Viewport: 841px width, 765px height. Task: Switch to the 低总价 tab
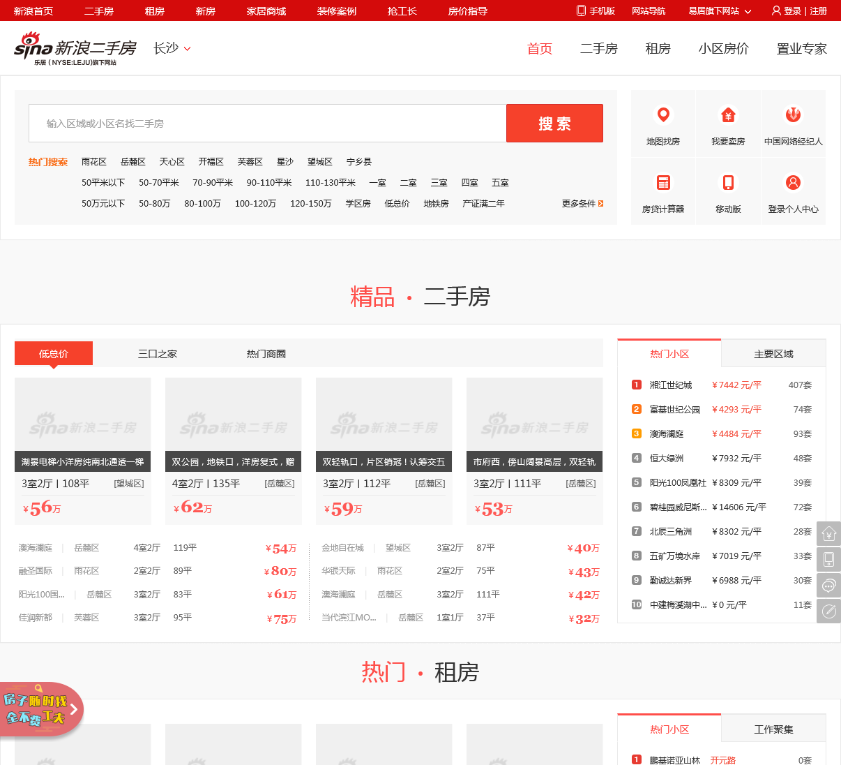[54, 353]
